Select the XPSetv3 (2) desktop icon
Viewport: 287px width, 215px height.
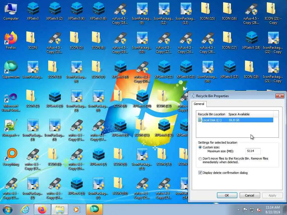[x=55, y=11]
